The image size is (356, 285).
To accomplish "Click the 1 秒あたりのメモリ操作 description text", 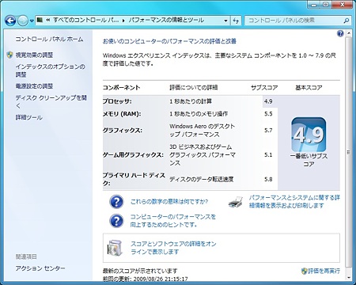I will tap(199, 114).
